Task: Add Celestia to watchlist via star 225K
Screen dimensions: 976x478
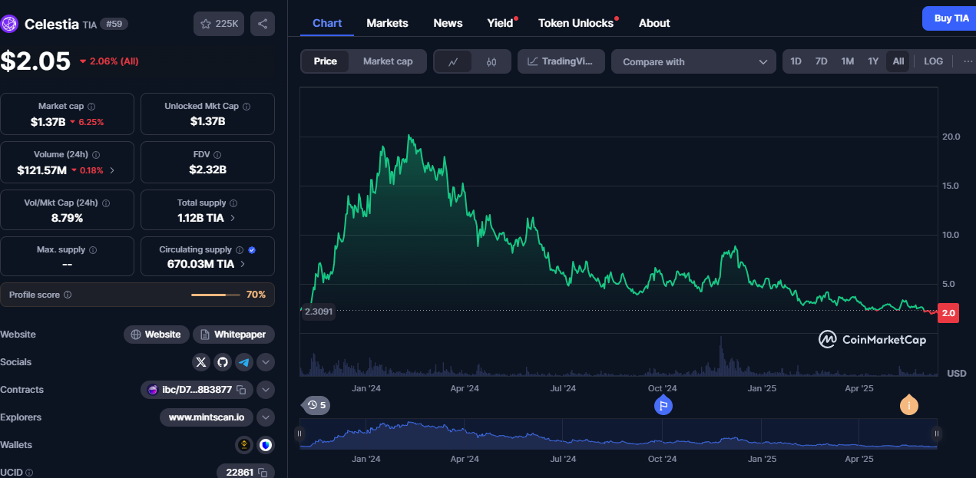Action: point(219,24)
